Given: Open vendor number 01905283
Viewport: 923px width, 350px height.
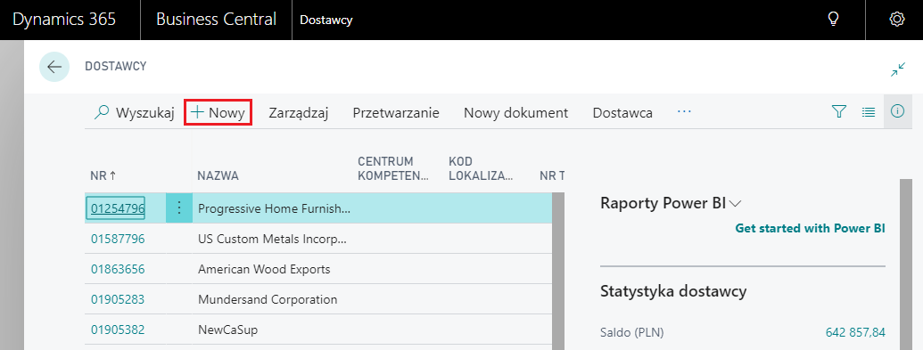Looking at the screenshot, I should tap(118, 299).
